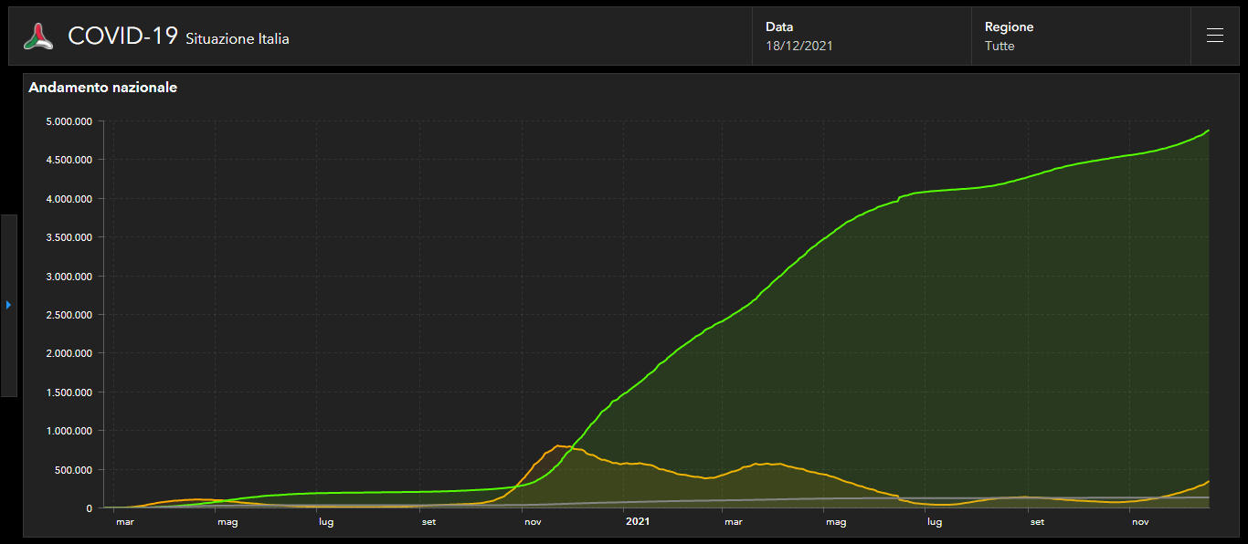This screenshot has height=544, width=1248.
Task: Click the green line's final point at far right
Action: click(x=1208, y=131)
